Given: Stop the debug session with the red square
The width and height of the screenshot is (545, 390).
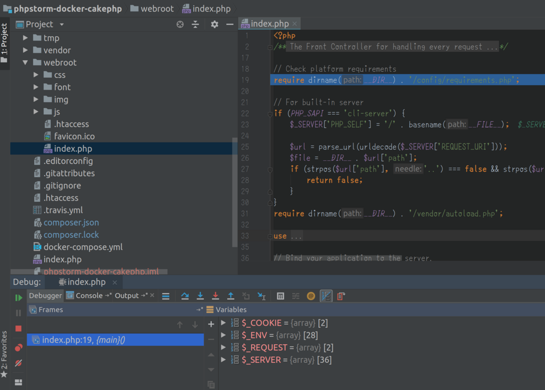Looking at the screenshot, I should (18, 328).
